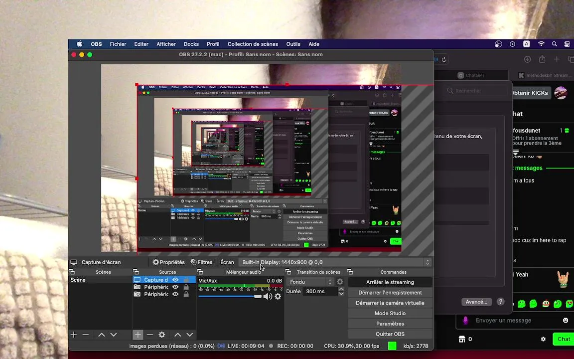This screenshot has width=574, height=359.
Task: Toggle lock of the first Périphéric source
Action: click(x=186, y=287)
